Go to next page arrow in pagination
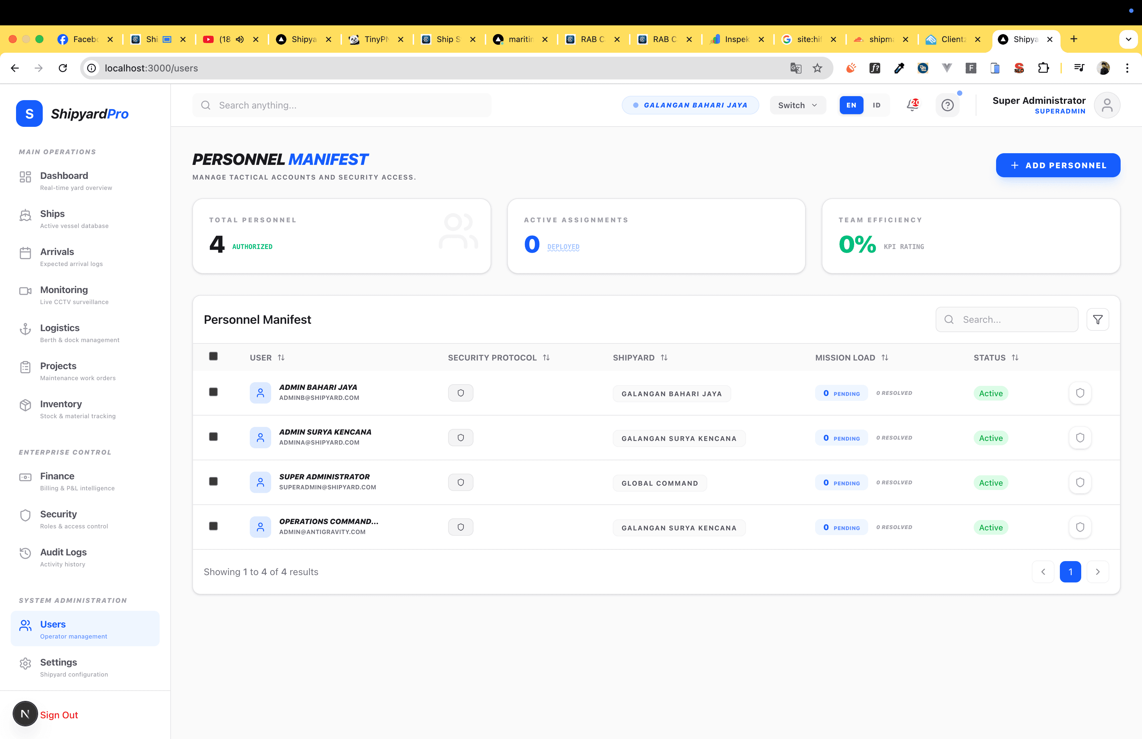This screenshot has height=739, width=1142. 1097,572
